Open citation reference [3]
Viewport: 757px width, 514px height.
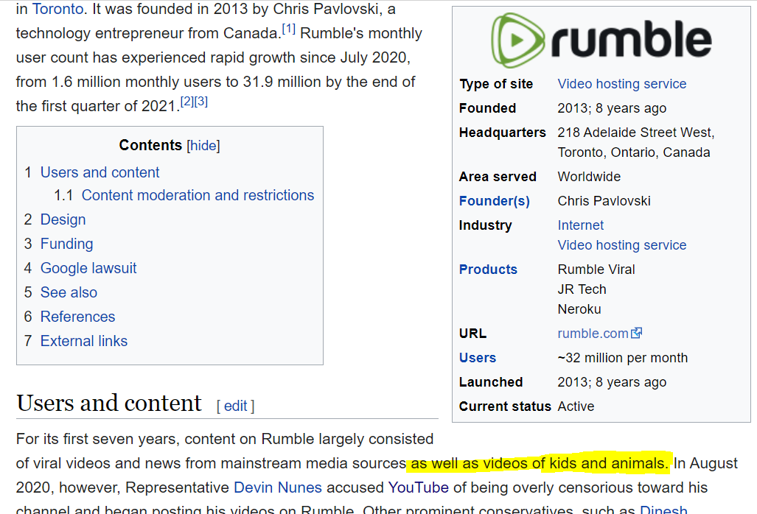tap(201, 102)
